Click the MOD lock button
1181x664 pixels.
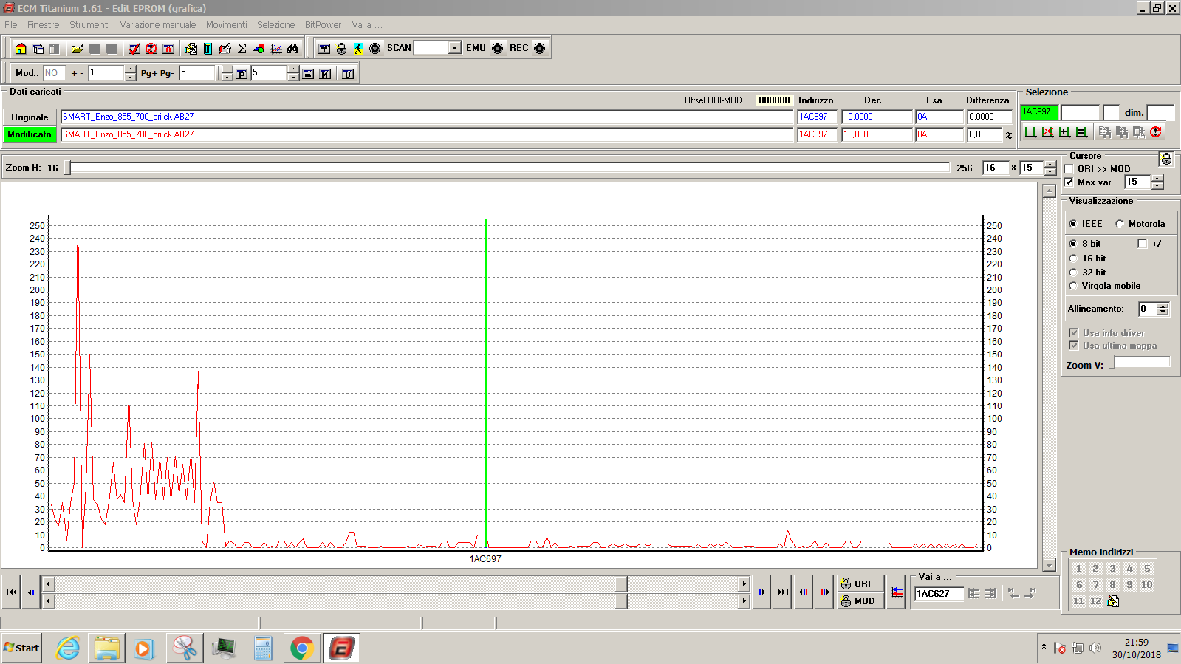pos(860,601)
